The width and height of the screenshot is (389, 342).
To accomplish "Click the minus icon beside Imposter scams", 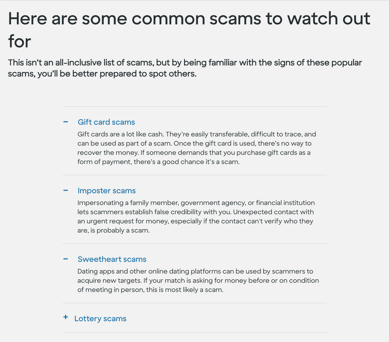I will pyautogui.click(x=65, y=191).
